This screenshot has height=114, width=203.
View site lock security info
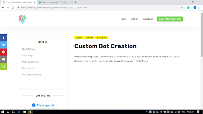[19, 8]
